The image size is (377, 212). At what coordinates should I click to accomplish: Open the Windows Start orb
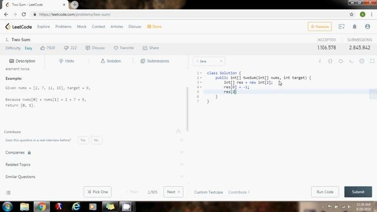(8, 207)
